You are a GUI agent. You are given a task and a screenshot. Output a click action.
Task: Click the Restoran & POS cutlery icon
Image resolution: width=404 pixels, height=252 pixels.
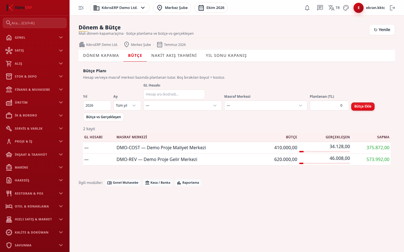coord(9,193)
